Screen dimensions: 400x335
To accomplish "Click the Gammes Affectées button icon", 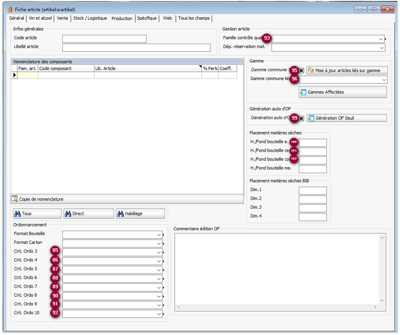I will click(x=303, y=92).
